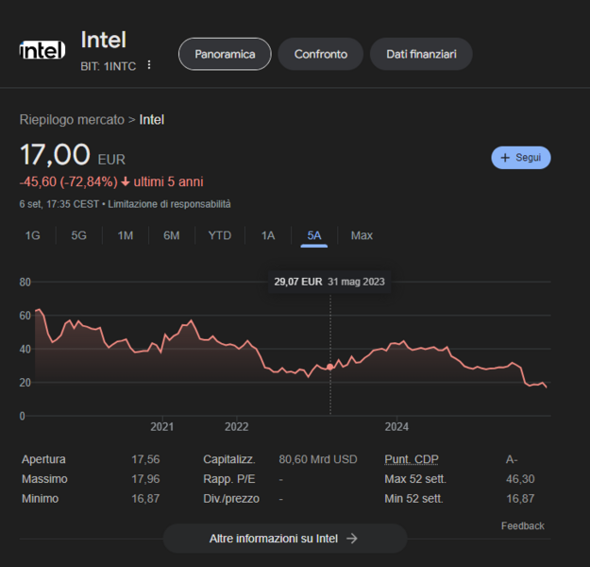This screenshot has height=567, width=590.
Task: Click the Punt. CDP link
Action: tap(411, 459)
